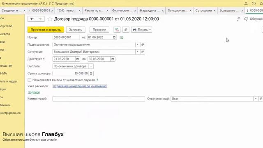Viewport: 263px width, 148px height.
Task: Click green icon next to document date
Action: (121, 37)
